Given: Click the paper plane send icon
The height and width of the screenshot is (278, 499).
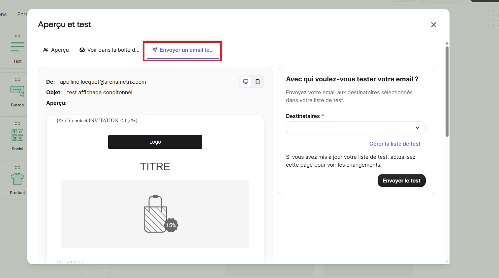Looking at the screenshot, I should tap(154, 50).
